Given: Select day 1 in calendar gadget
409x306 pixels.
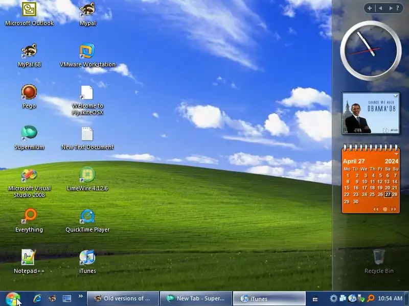Looking at the screenshot, I should point(348,175).
